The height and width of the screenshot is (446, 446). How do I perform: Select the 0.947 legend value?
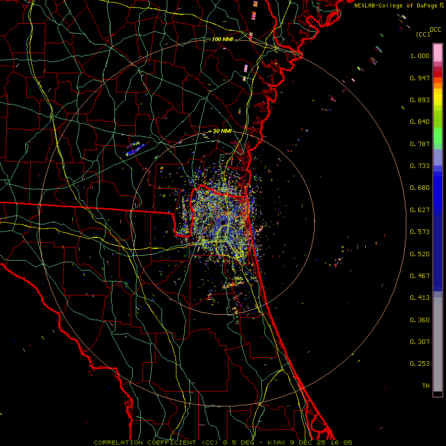[x=420, y=78]
